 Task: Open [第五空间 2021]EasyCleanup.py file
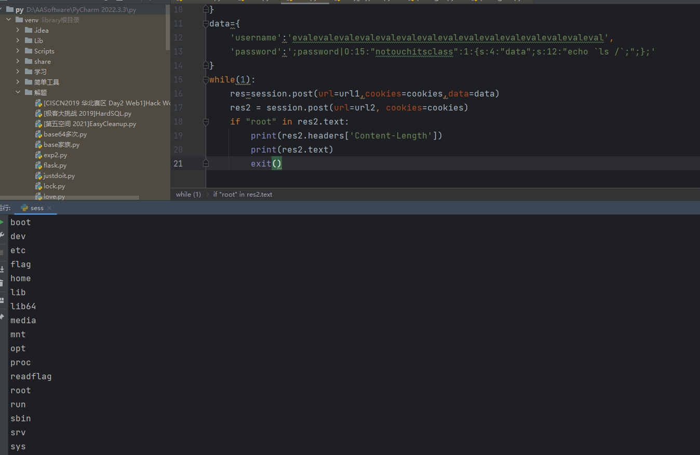tap(90, 123)
